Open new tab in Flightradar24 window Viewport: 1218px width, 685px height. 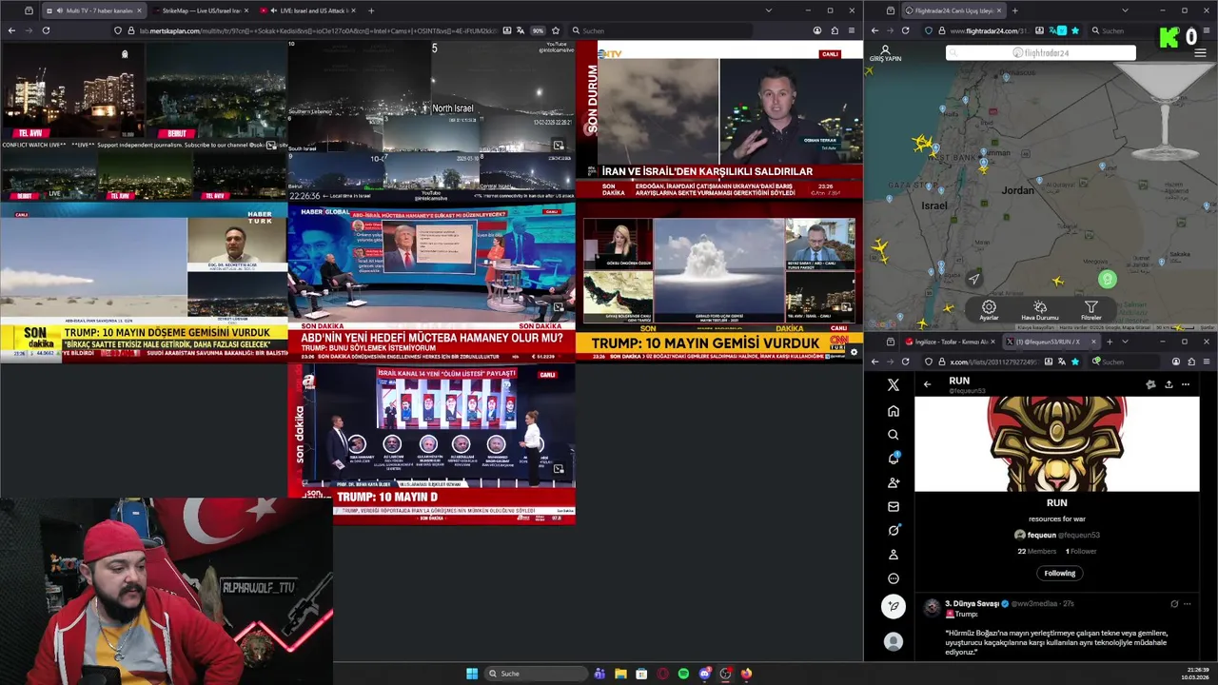pos(1015,10)
